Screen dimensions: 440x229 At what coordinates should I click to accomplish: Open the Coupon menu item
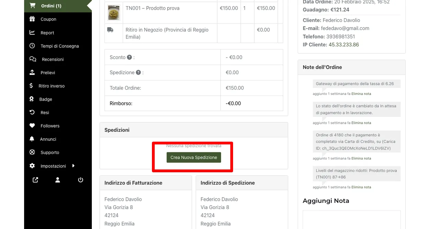[x=48, y=19]
